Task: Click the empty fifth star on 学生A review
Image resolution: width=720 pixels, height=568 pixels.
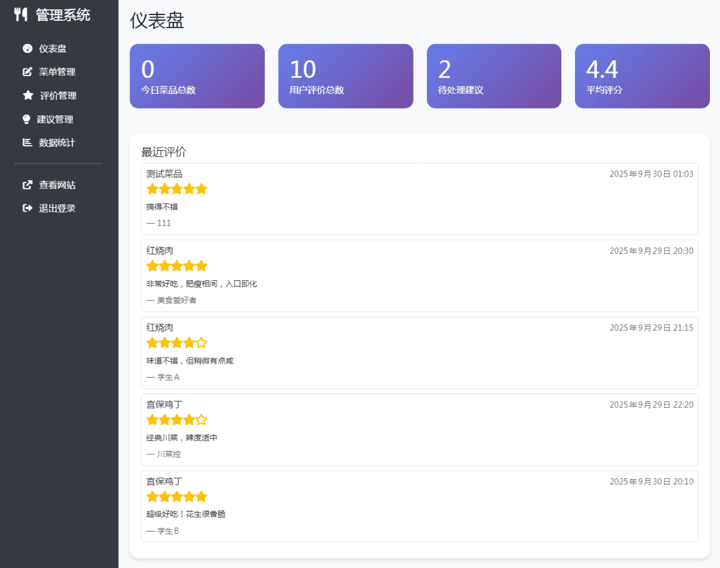Action: click(201, 343)
